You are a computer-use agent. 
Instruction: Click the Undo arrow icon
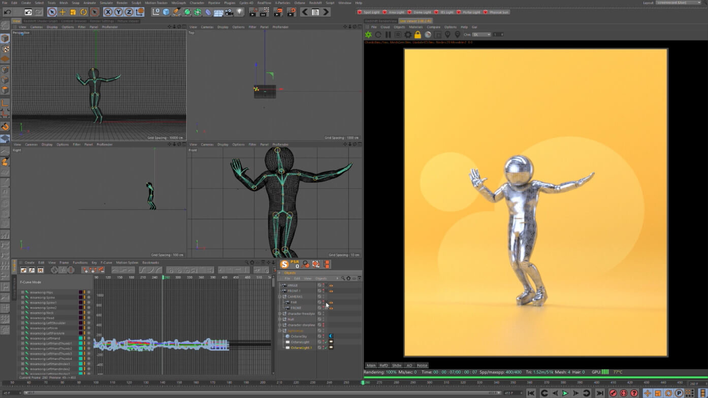[7, 12]
